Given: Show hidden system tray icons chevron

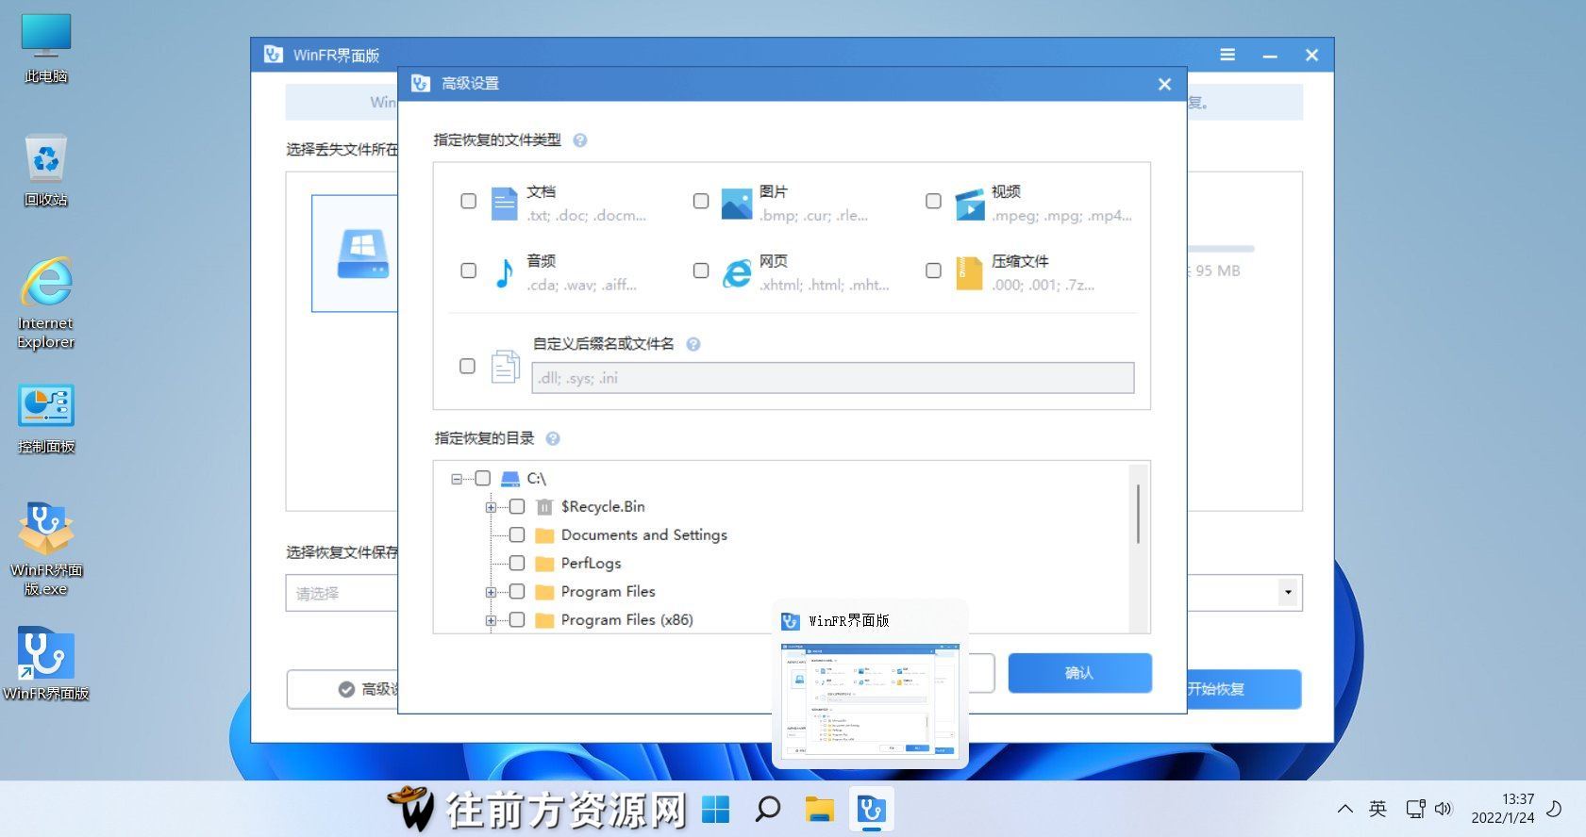Looking at the screenshot, I should 1345,809.
